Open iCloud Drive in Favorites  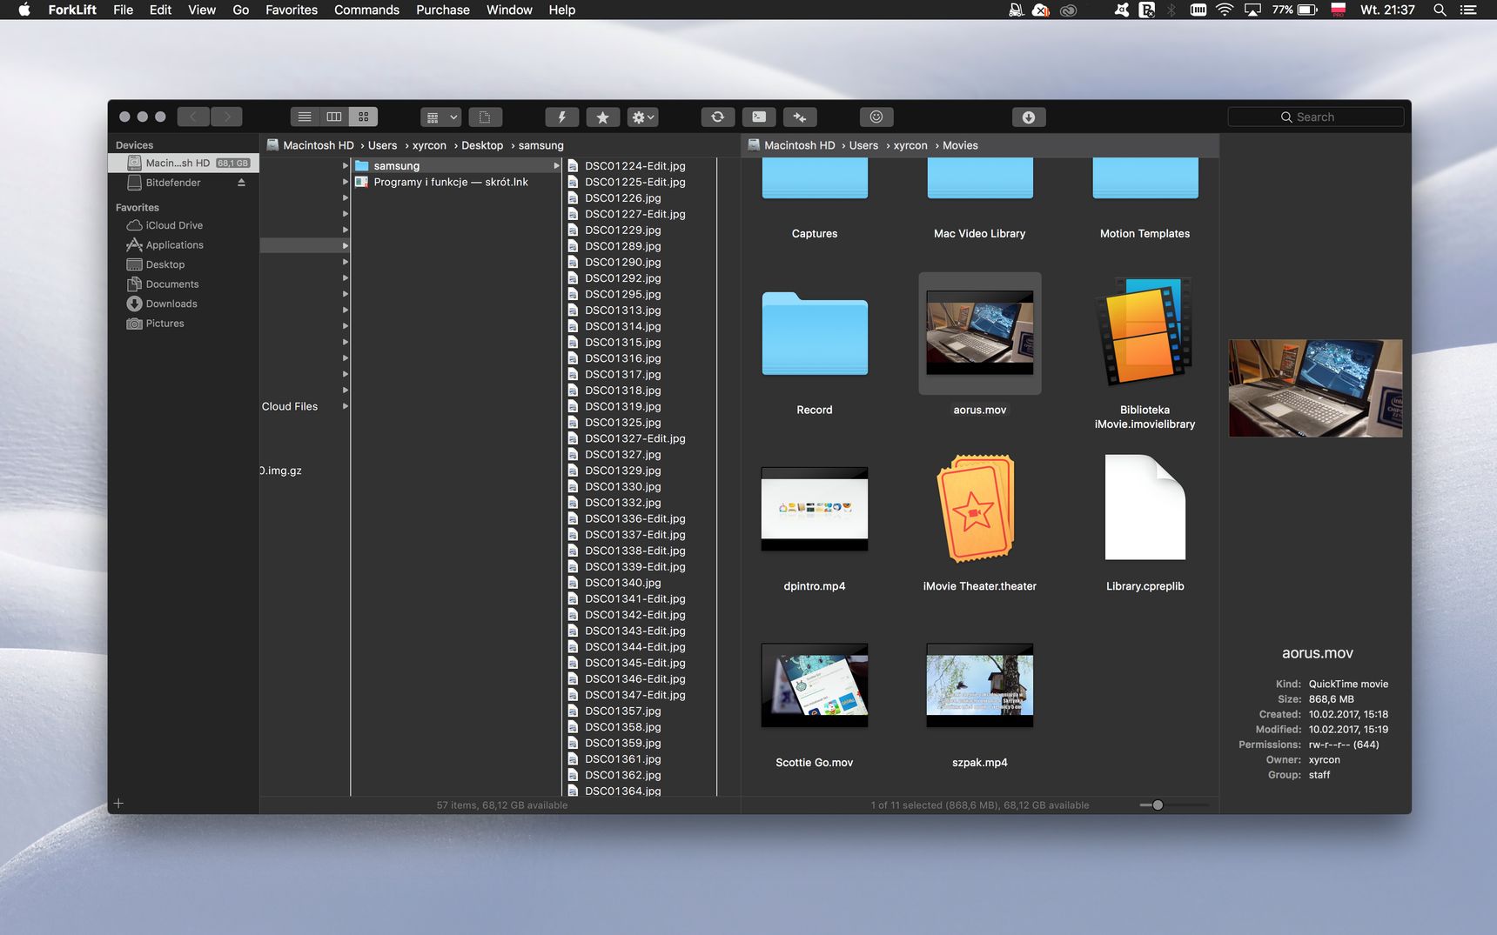coord(174,225)
